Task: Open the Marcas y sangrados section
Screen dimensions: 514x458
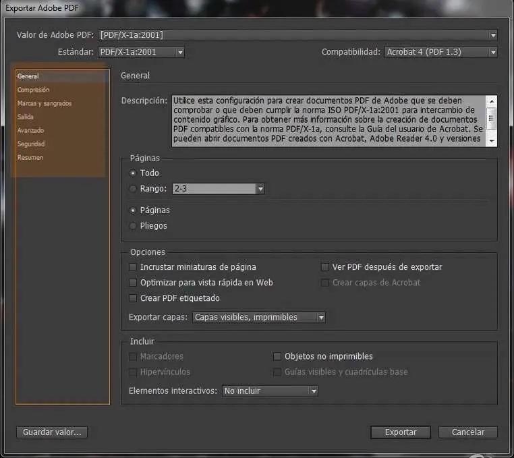Action: tap(45, 104)
